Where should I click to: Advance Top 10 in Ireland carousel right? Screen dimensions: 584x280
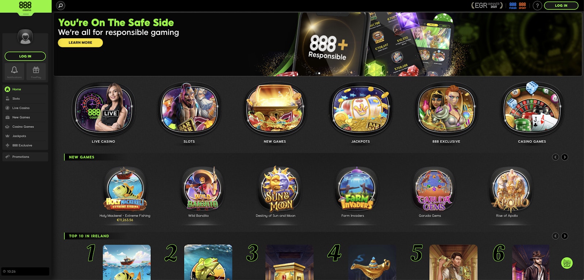(x=565, y=236)
